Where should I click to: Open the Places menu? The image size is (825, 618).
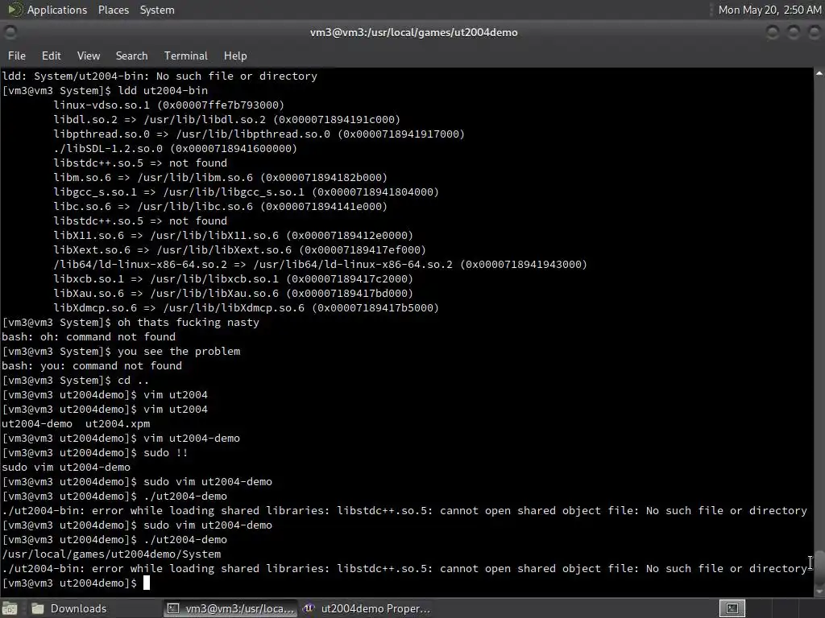point(114,10)
